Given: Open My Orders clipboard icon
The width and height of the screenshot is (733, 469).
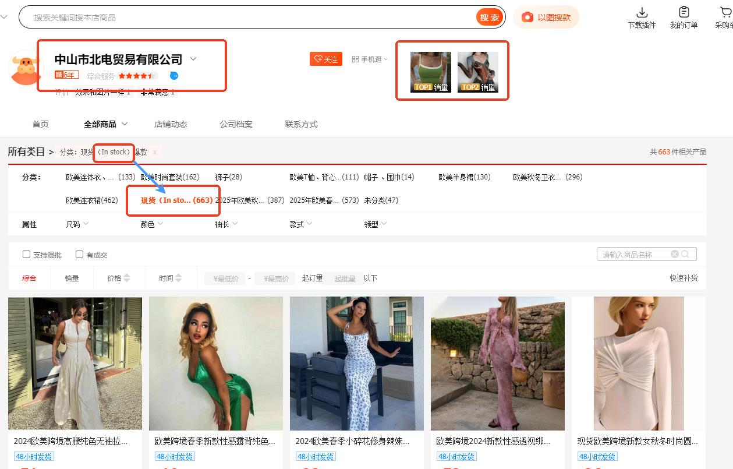Looking at the screenshot, I should pyautogui.click(x=684, y=12).
